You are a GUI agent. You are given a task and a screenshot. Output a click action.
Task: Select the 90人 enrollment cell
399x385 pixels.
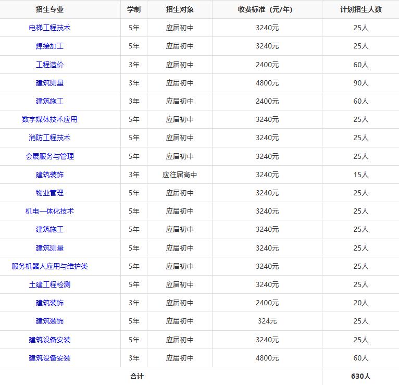pos(361,83)
